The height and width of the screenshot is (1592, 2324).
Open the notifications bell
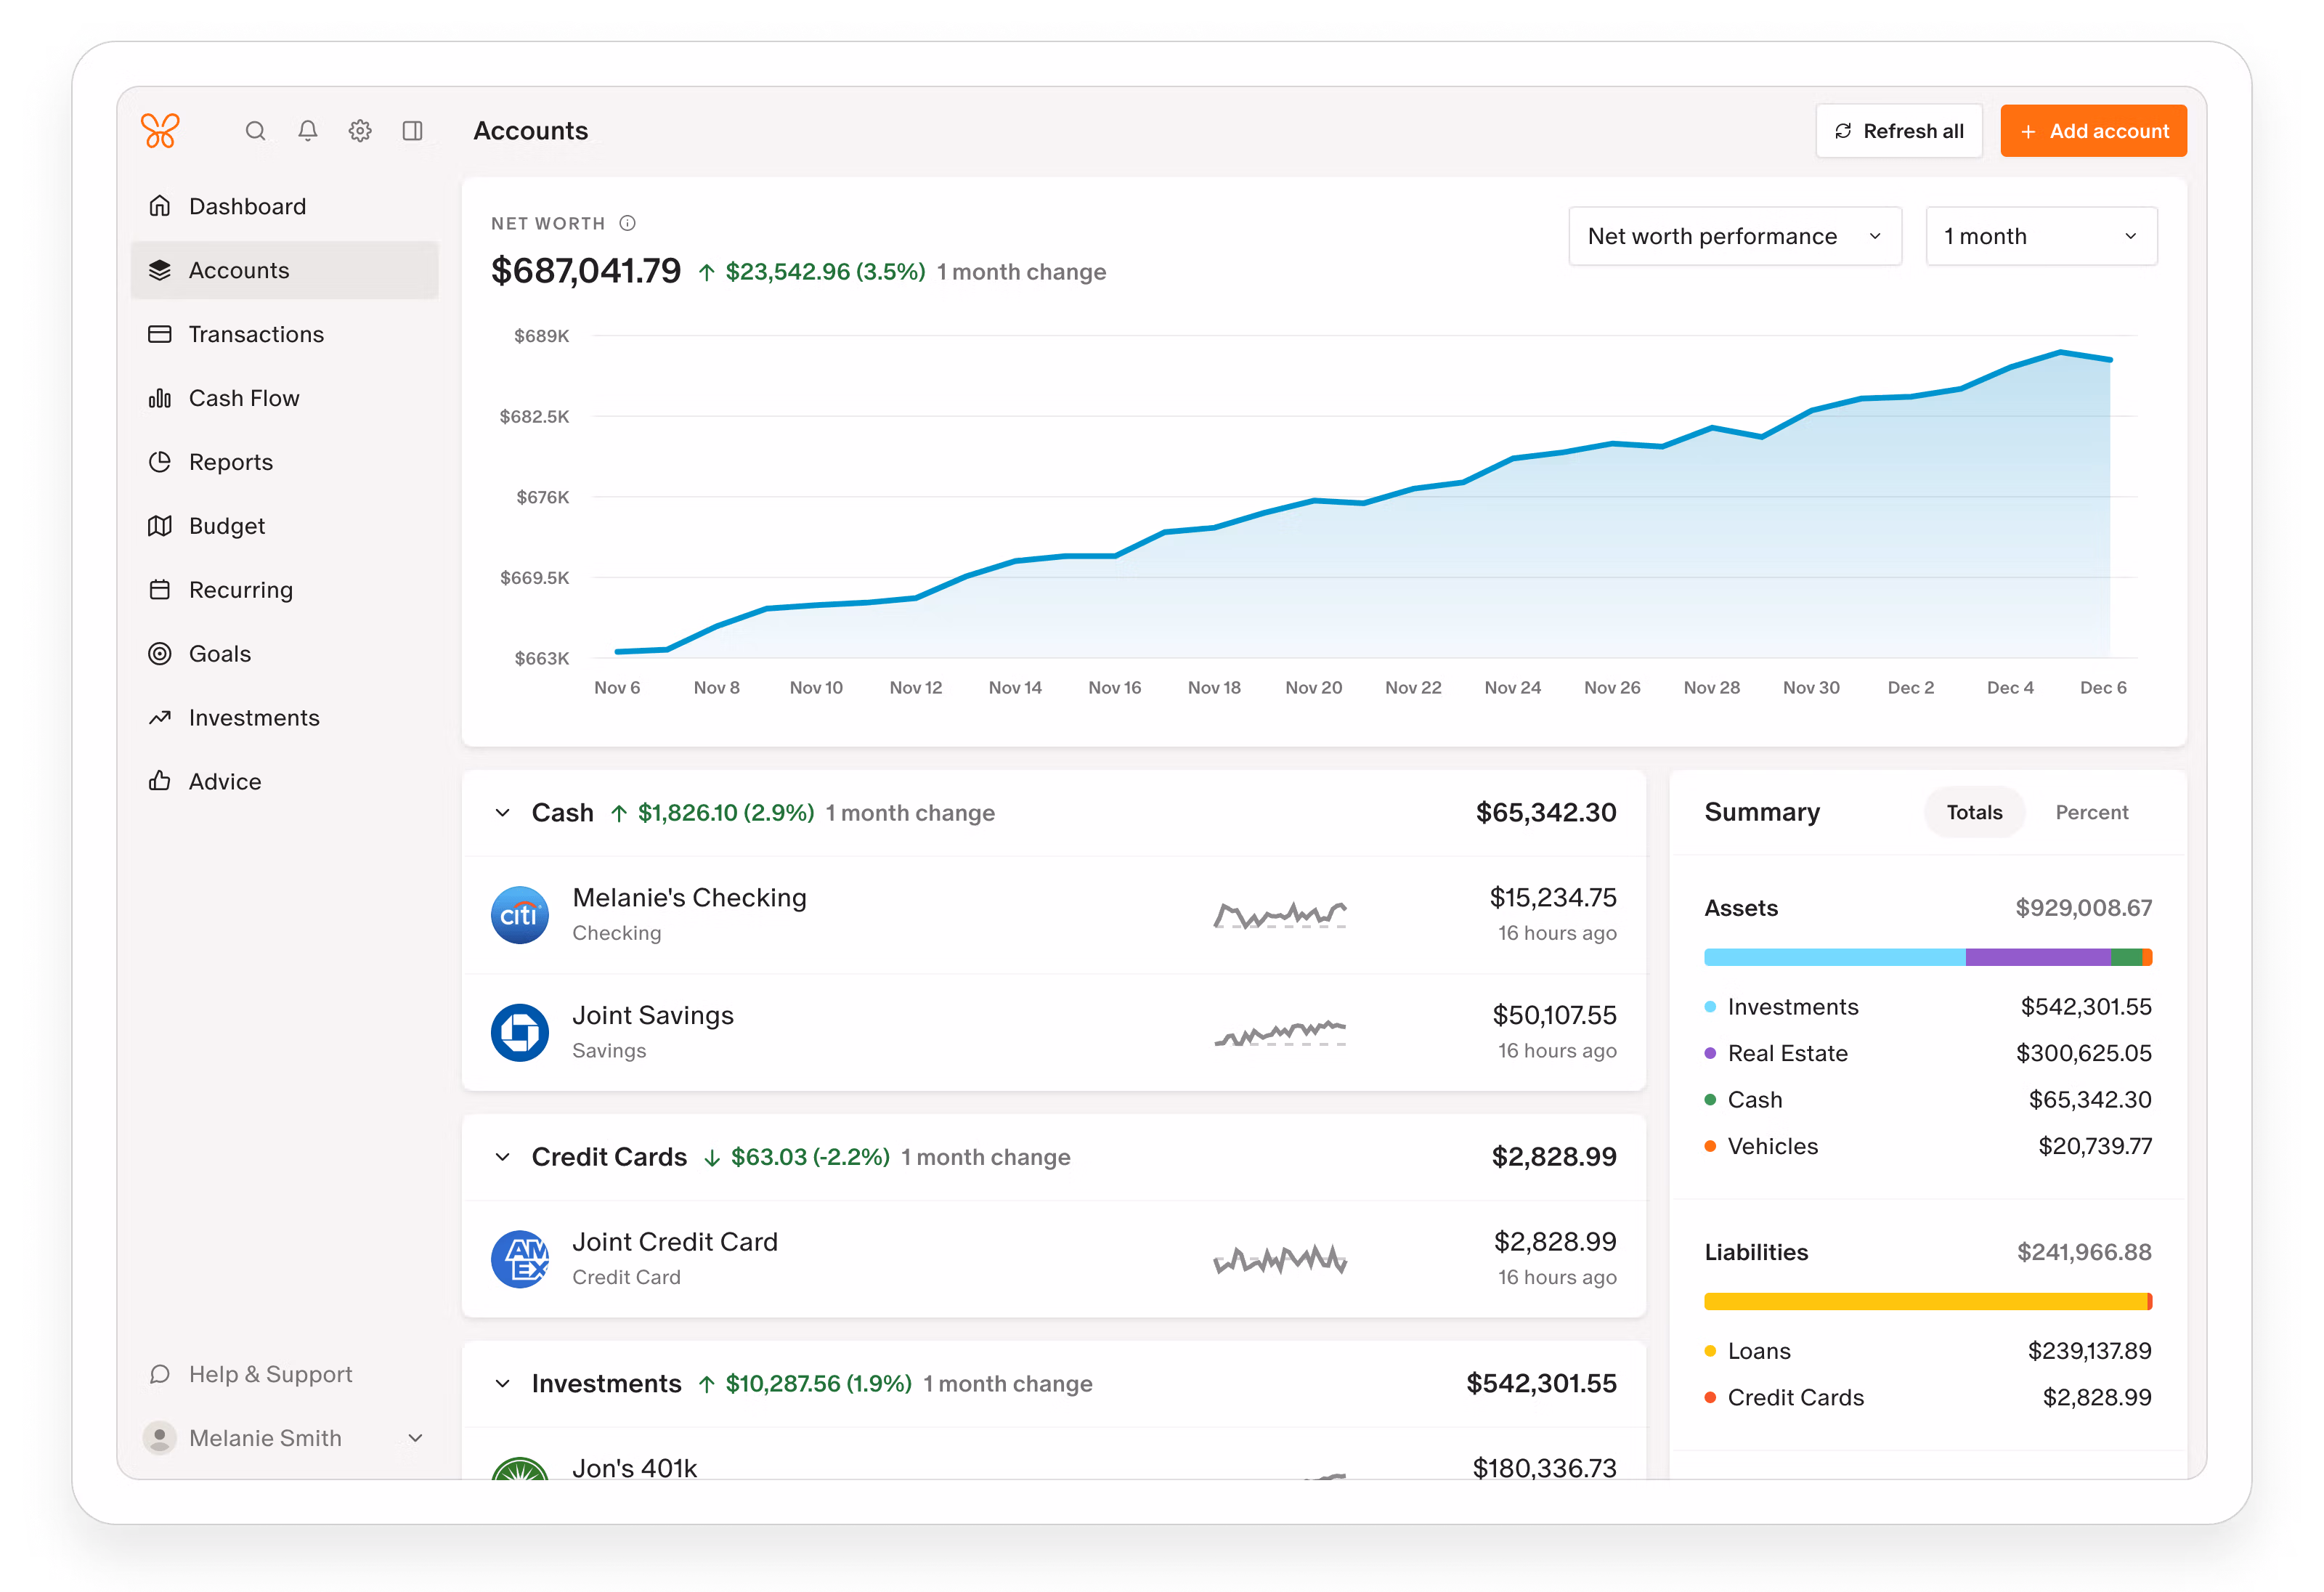pyautogui.click(x=308, y=130)
